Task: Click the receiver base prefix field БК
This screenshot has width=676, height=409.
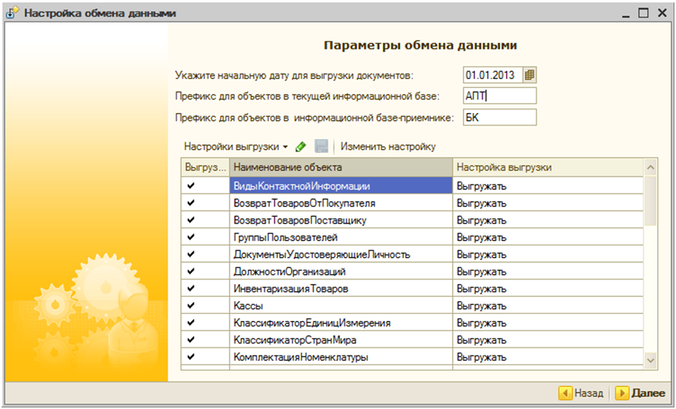Action: pos(499,118)
